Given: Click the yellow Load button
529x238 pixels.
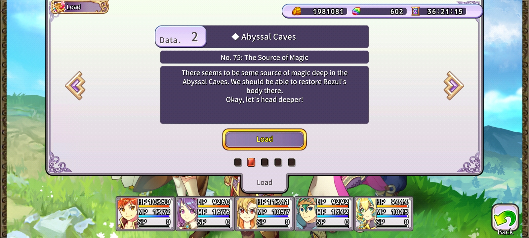Looking at the screenshot, I should click(264, 139).
